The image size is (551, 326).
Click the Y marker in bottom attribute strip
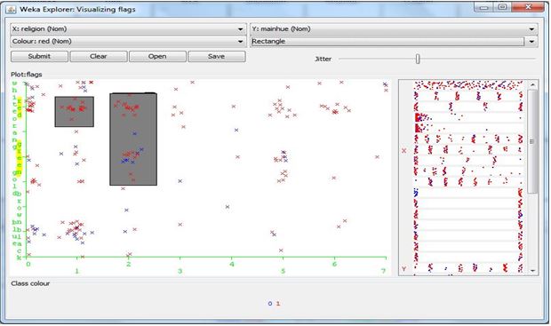tap(403, 269)
